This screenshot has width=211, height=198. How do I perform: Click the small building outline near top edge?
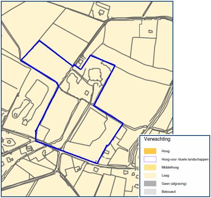[101, 12]
